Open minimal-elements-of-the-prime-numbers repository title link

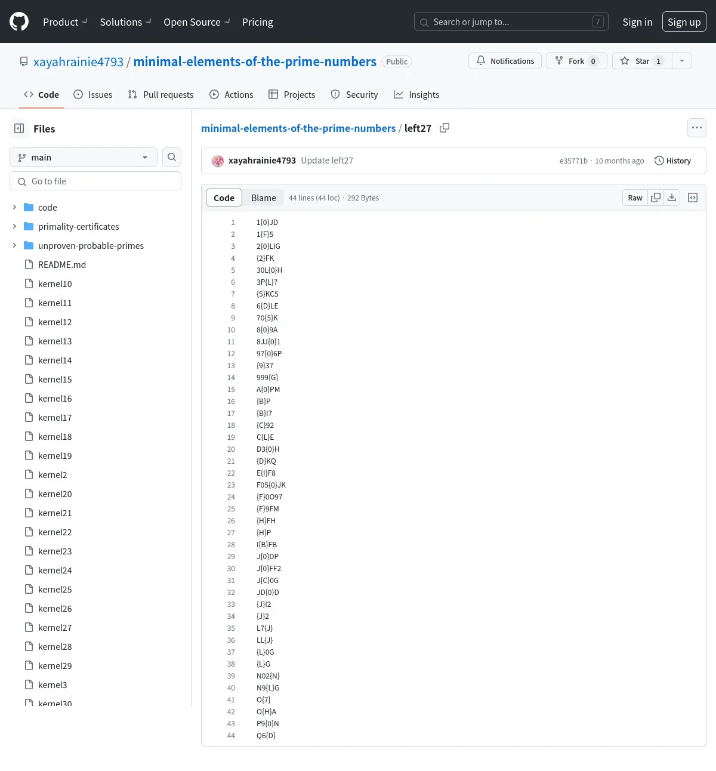(255, 61)
